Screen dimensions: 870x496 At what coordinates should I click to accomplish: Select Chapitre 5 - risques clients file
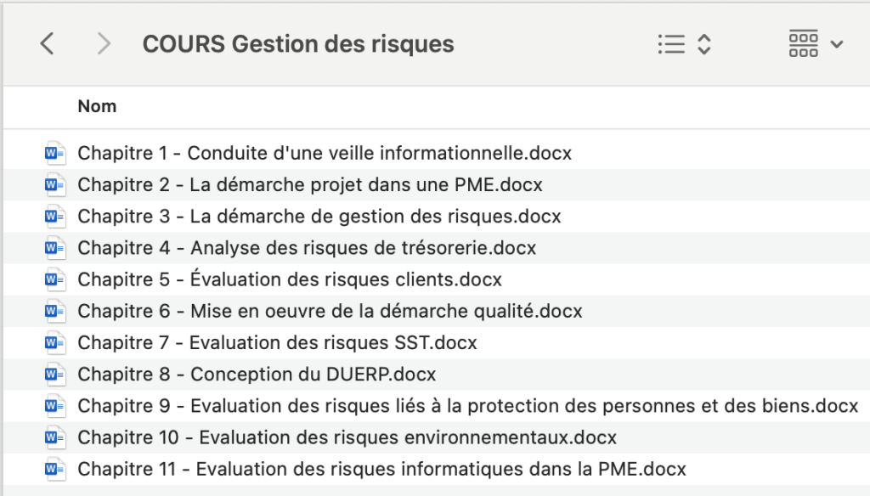437,279
